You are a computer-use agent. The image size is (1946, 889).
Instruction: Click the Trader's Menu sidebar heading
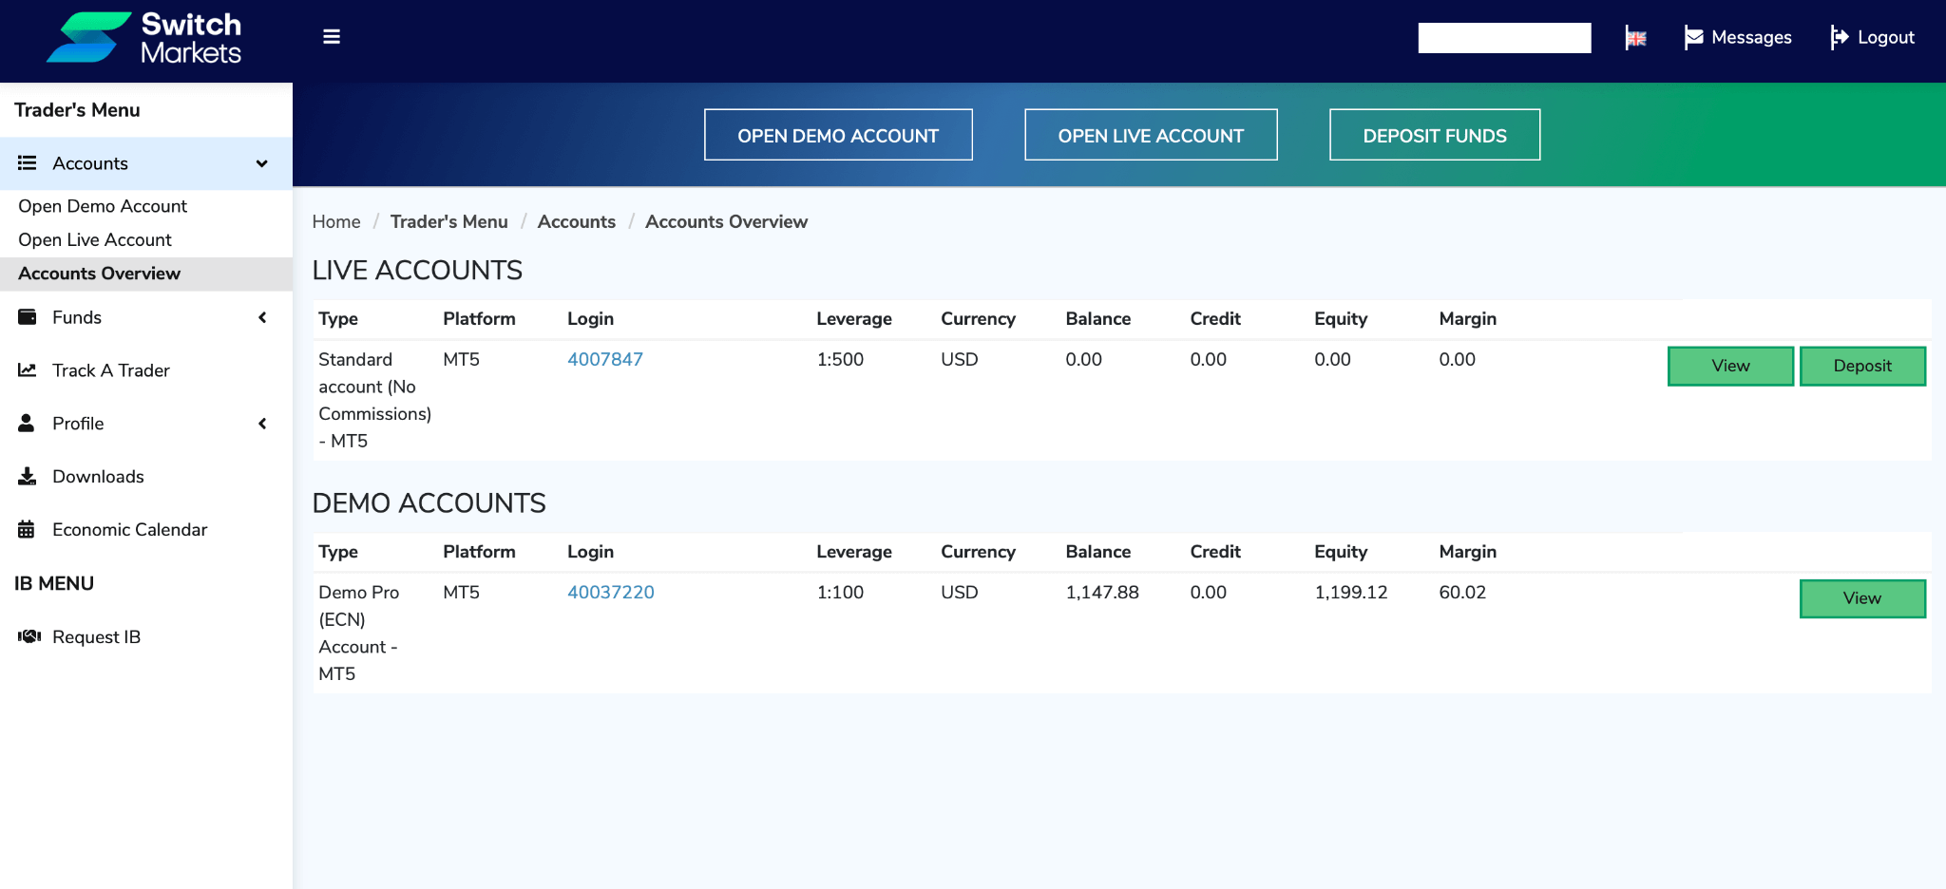point(77,110)
